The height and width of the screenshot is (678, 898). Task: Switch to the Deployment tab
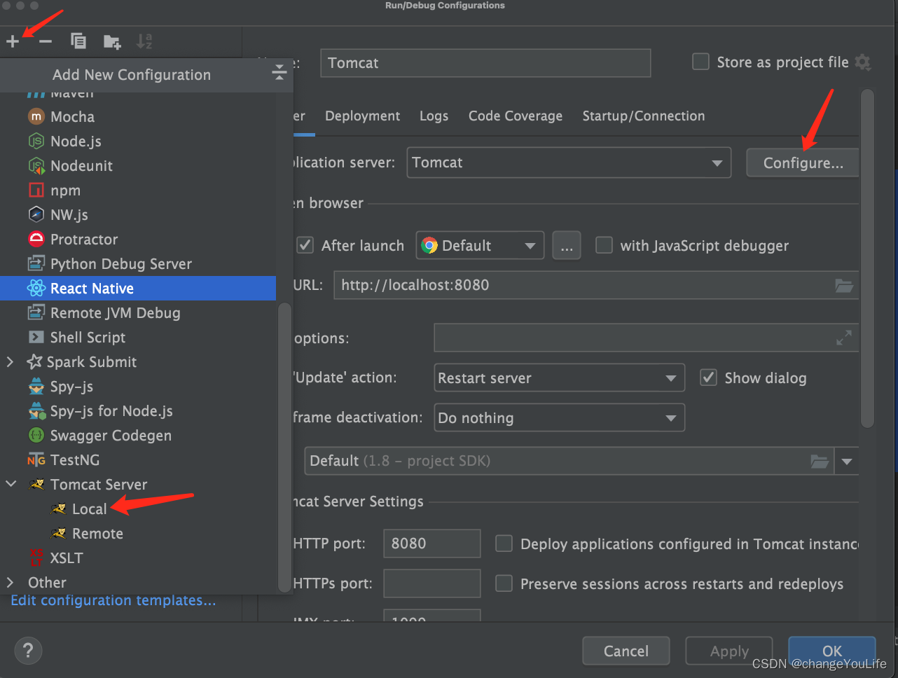(362, 116)
